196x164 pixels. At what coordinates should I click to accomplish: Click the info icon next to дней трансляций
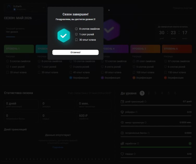pos(145,102)
